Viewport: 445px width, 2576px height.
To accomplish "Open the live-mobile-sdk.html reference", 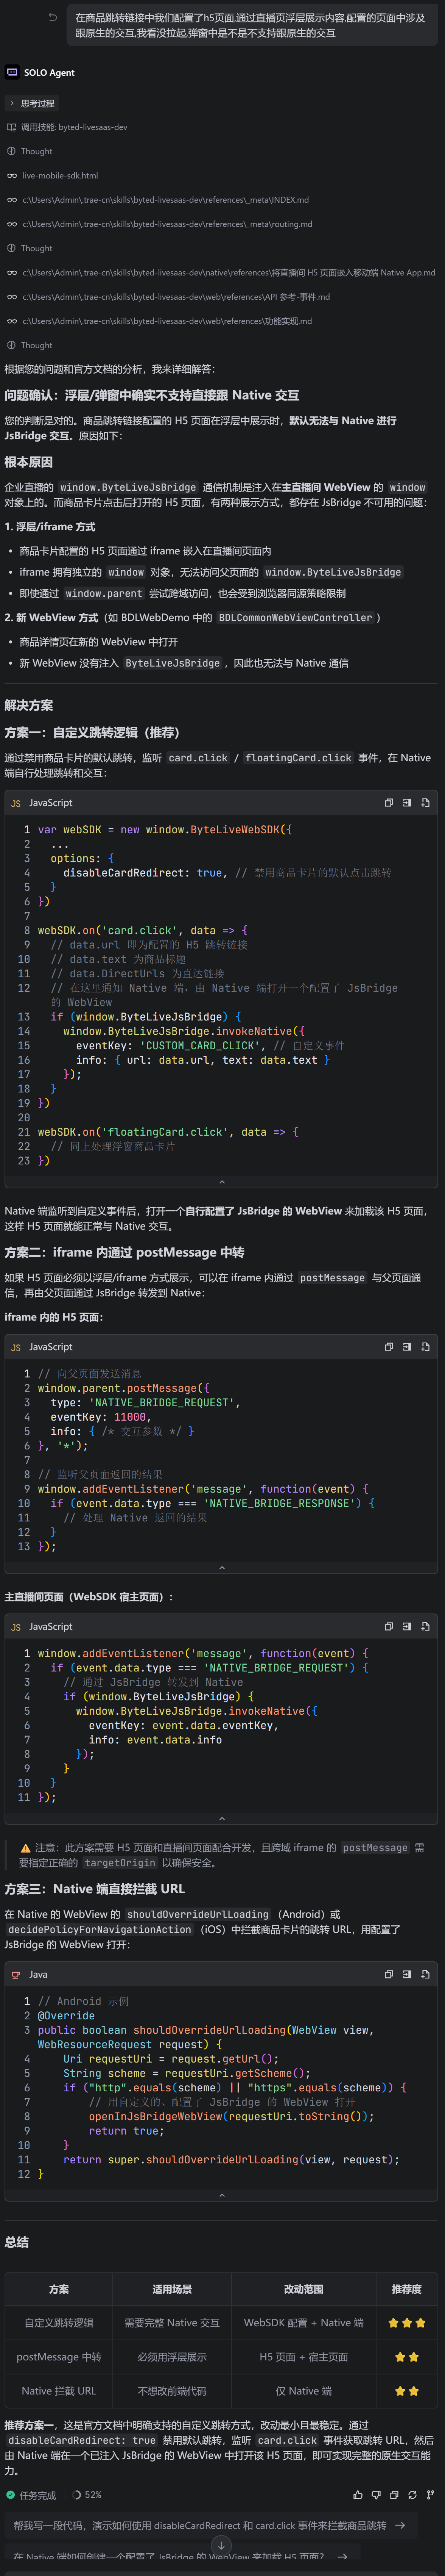I will (x=53, y=175).
